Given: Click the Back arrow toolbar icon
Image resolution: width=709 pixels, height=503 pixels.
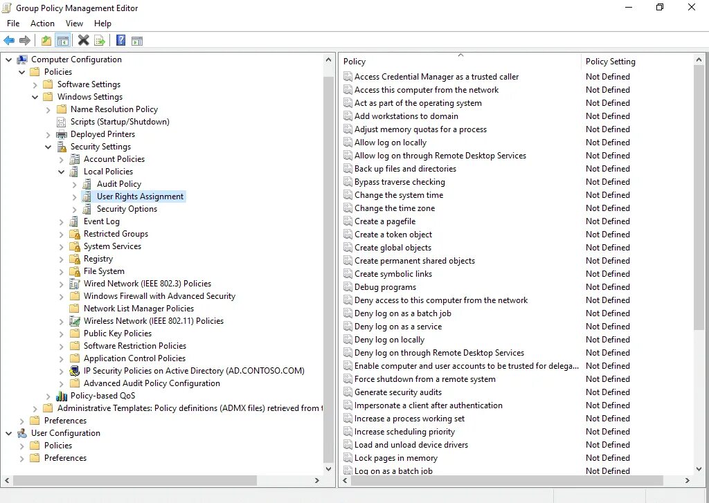Looking at the screenshot, I should [x=8, y=41].
